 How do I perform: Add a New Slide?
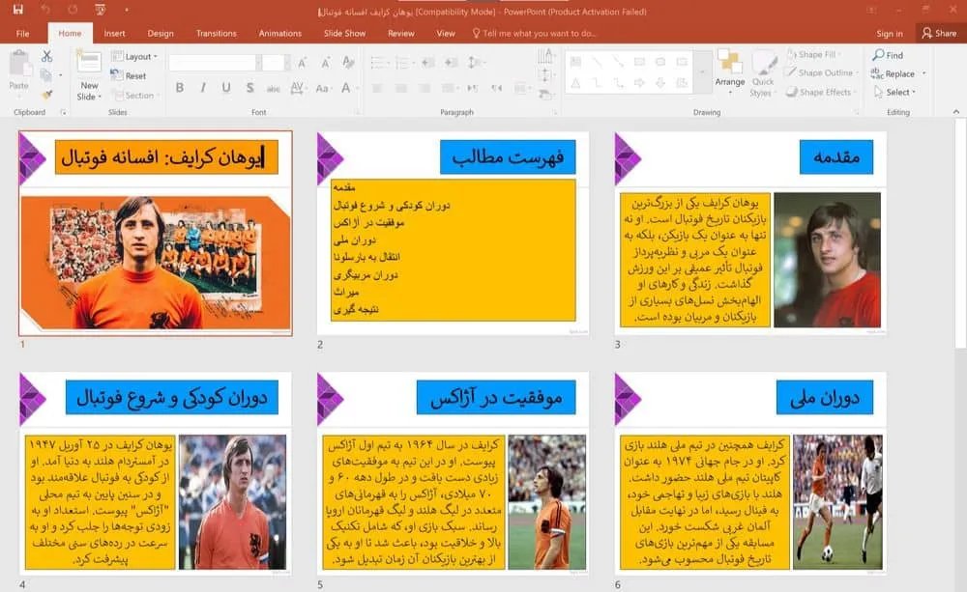coord(89,76)
